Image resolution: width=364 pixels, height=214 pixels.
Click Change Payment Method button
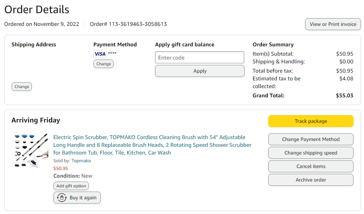(311, 139)
